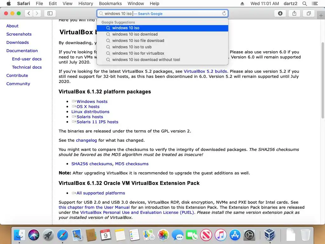The image size is (325, 244).
Task: Open Photos app in the Dock
Action: [x=163, y=235]
